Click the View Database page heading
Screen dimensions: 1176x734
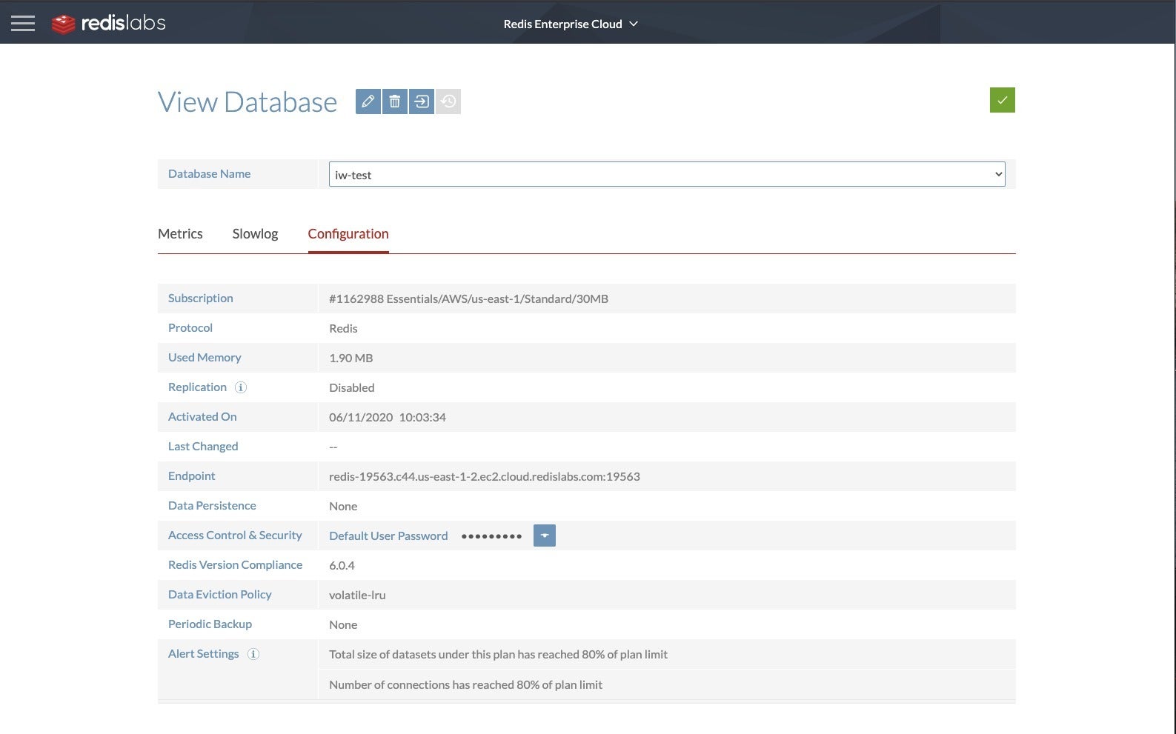coord(248,102)
